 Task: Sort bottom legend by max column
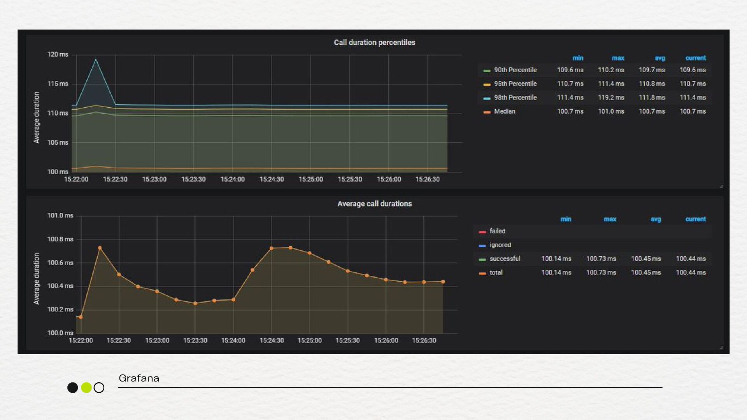click(610, 219)
